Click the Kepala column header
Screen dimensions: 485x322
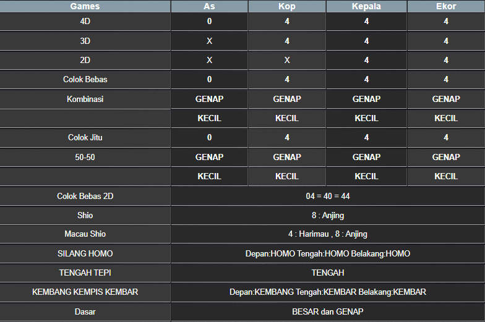coord(366,6)
